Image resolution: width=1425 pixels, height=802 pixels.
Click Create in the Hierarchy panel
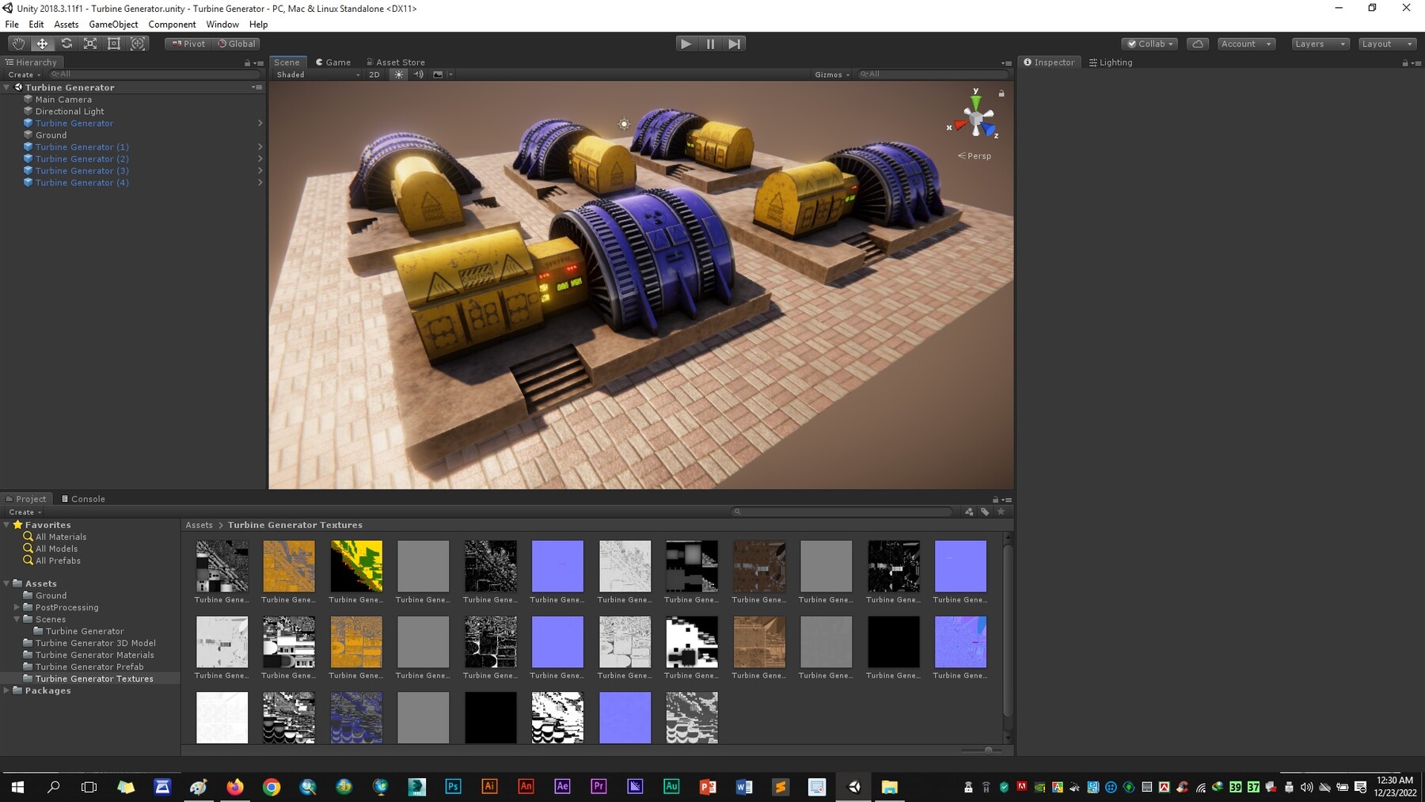click(x=23, y=74)
